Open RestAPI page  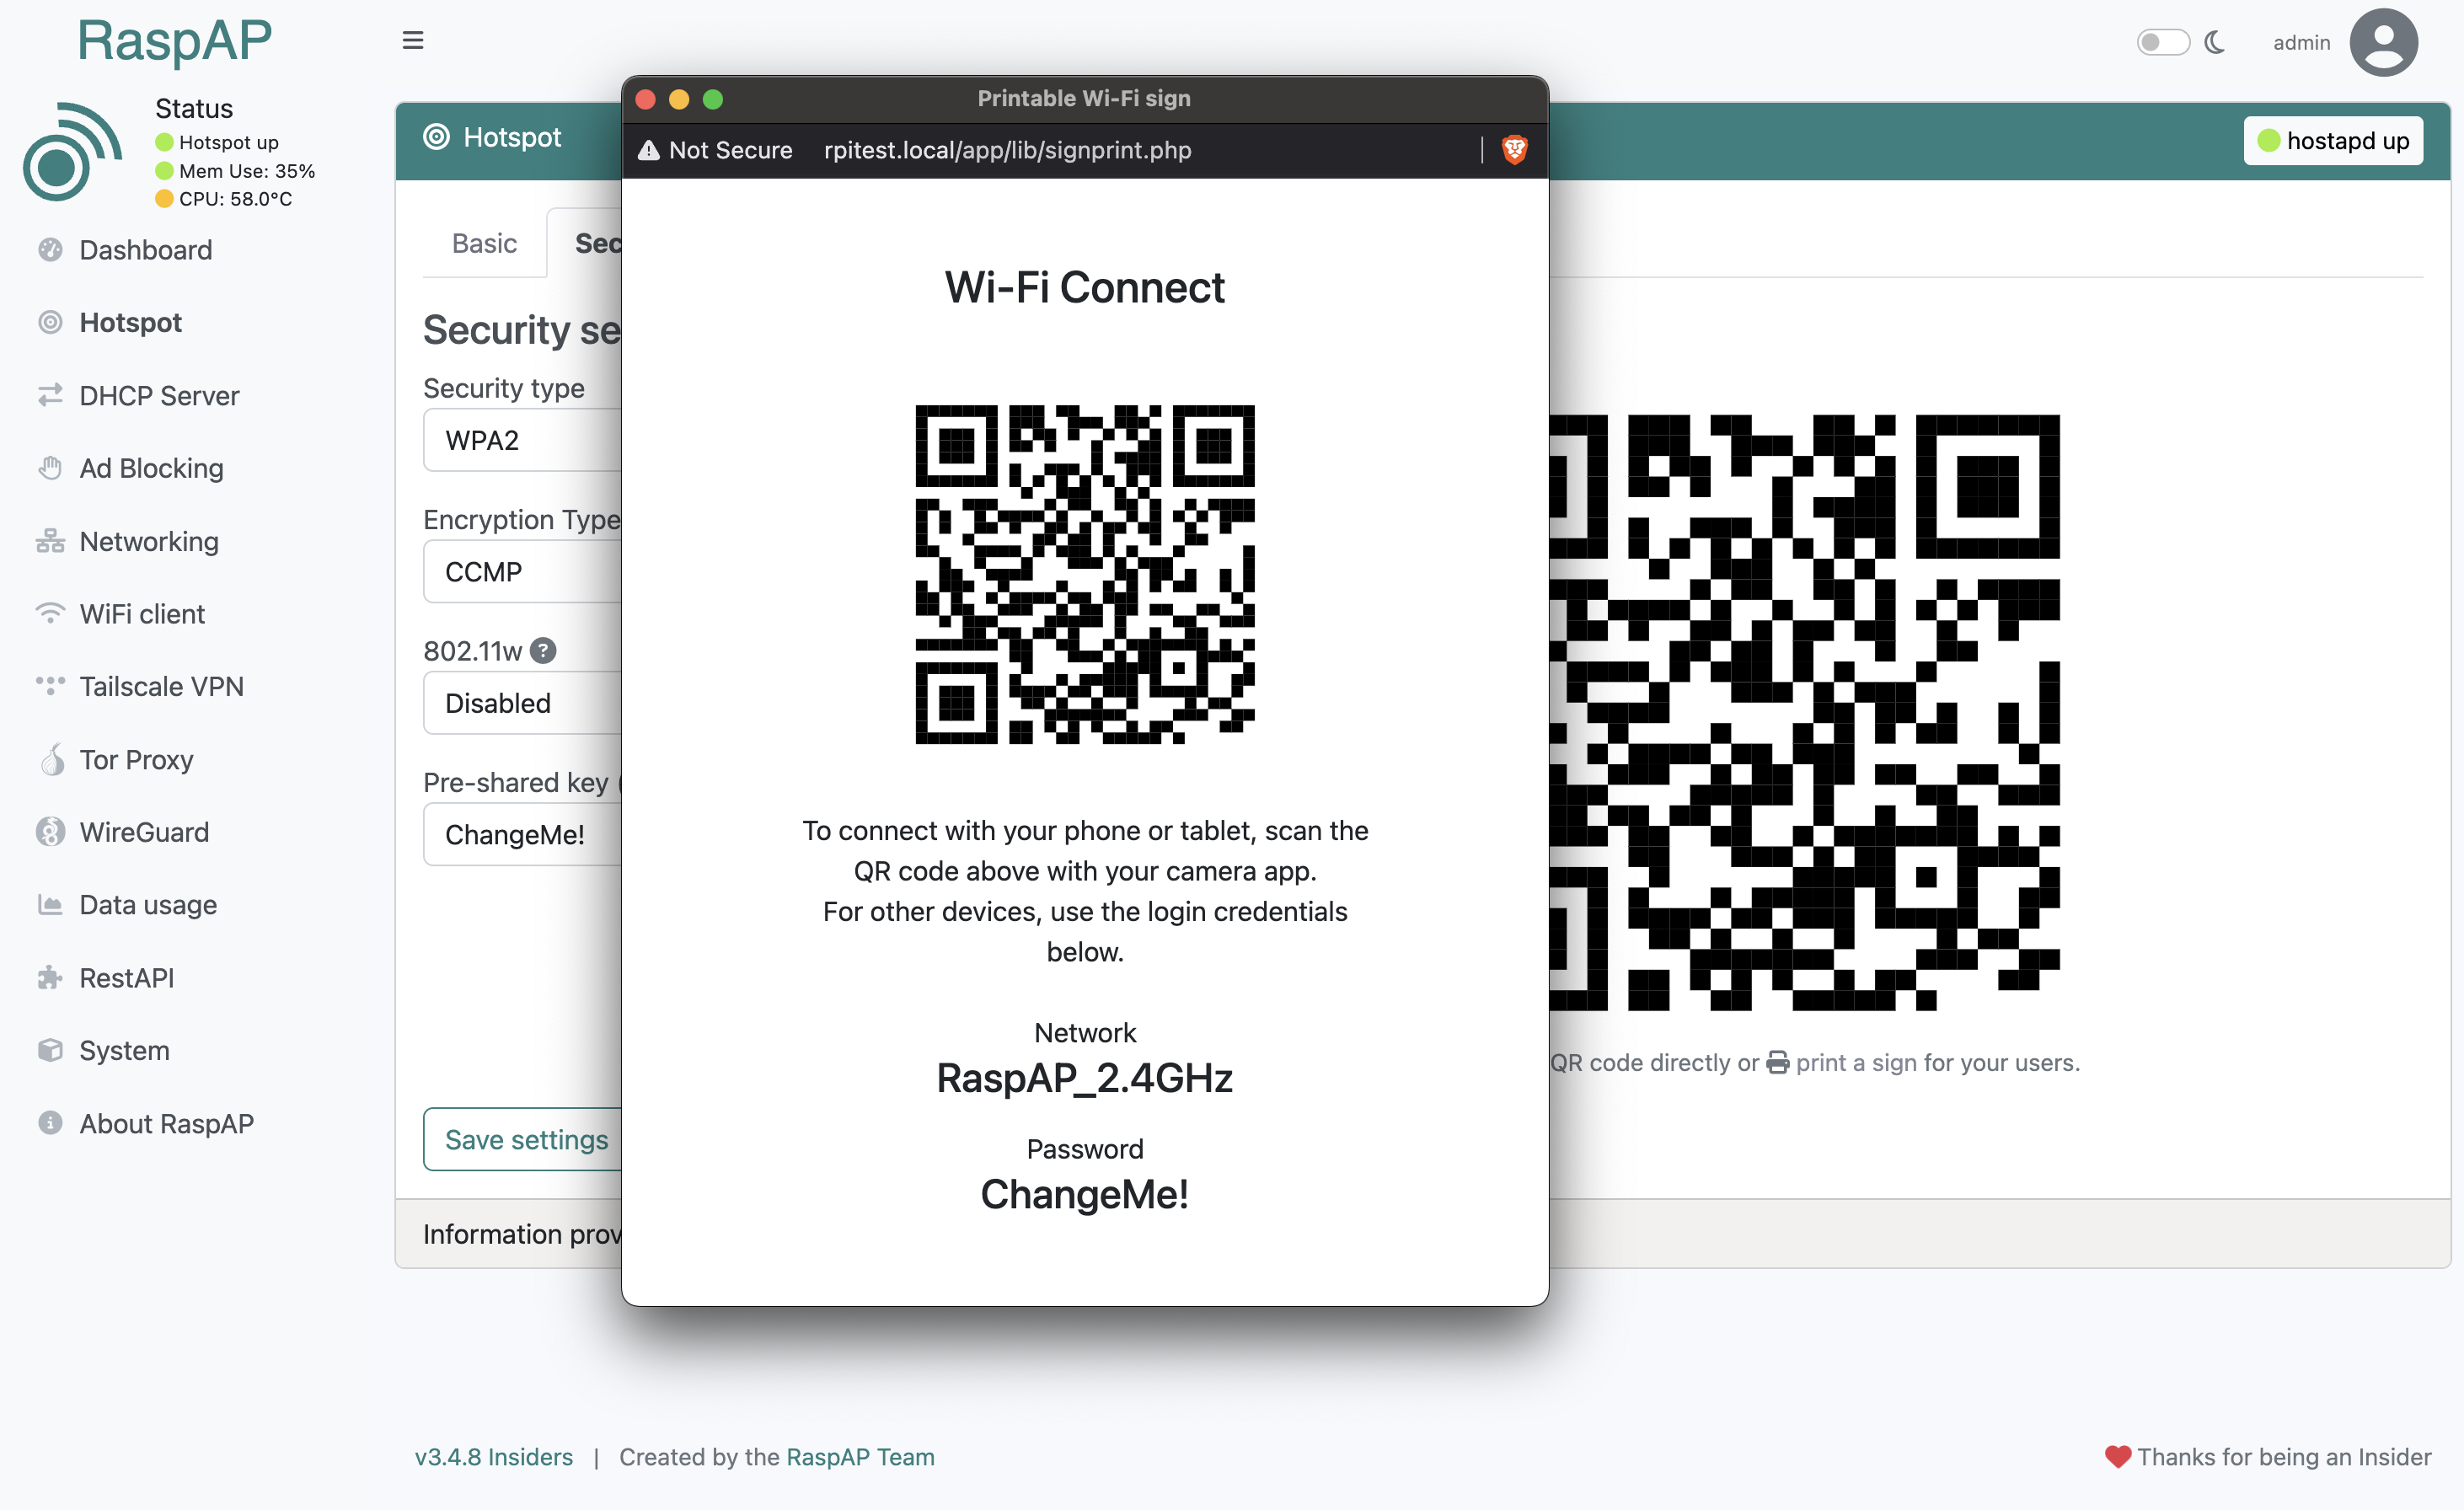tap(127, 978)
